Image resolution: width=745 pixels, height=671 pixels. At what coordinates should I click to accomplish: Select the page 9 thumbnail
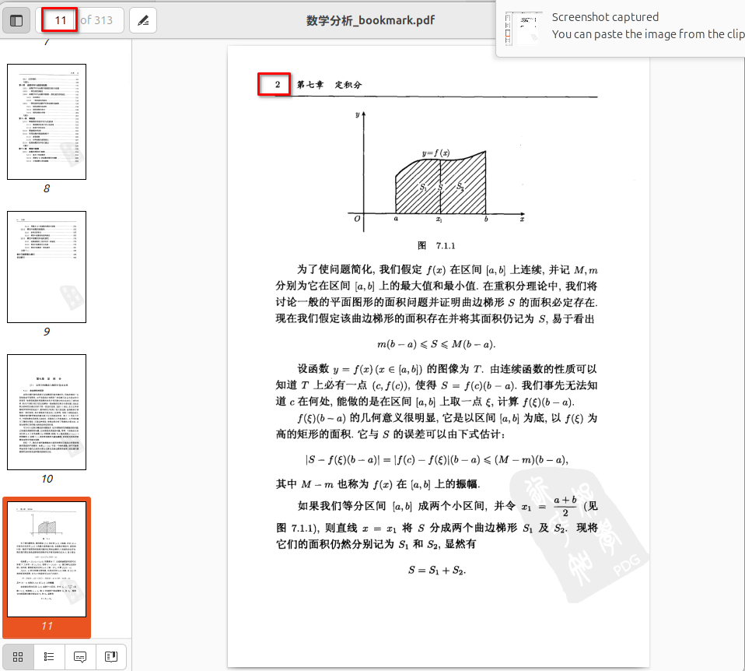tap(47, 267)
